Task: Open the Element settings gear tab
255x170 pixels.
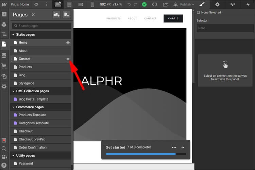Action: tap(217, 4)
